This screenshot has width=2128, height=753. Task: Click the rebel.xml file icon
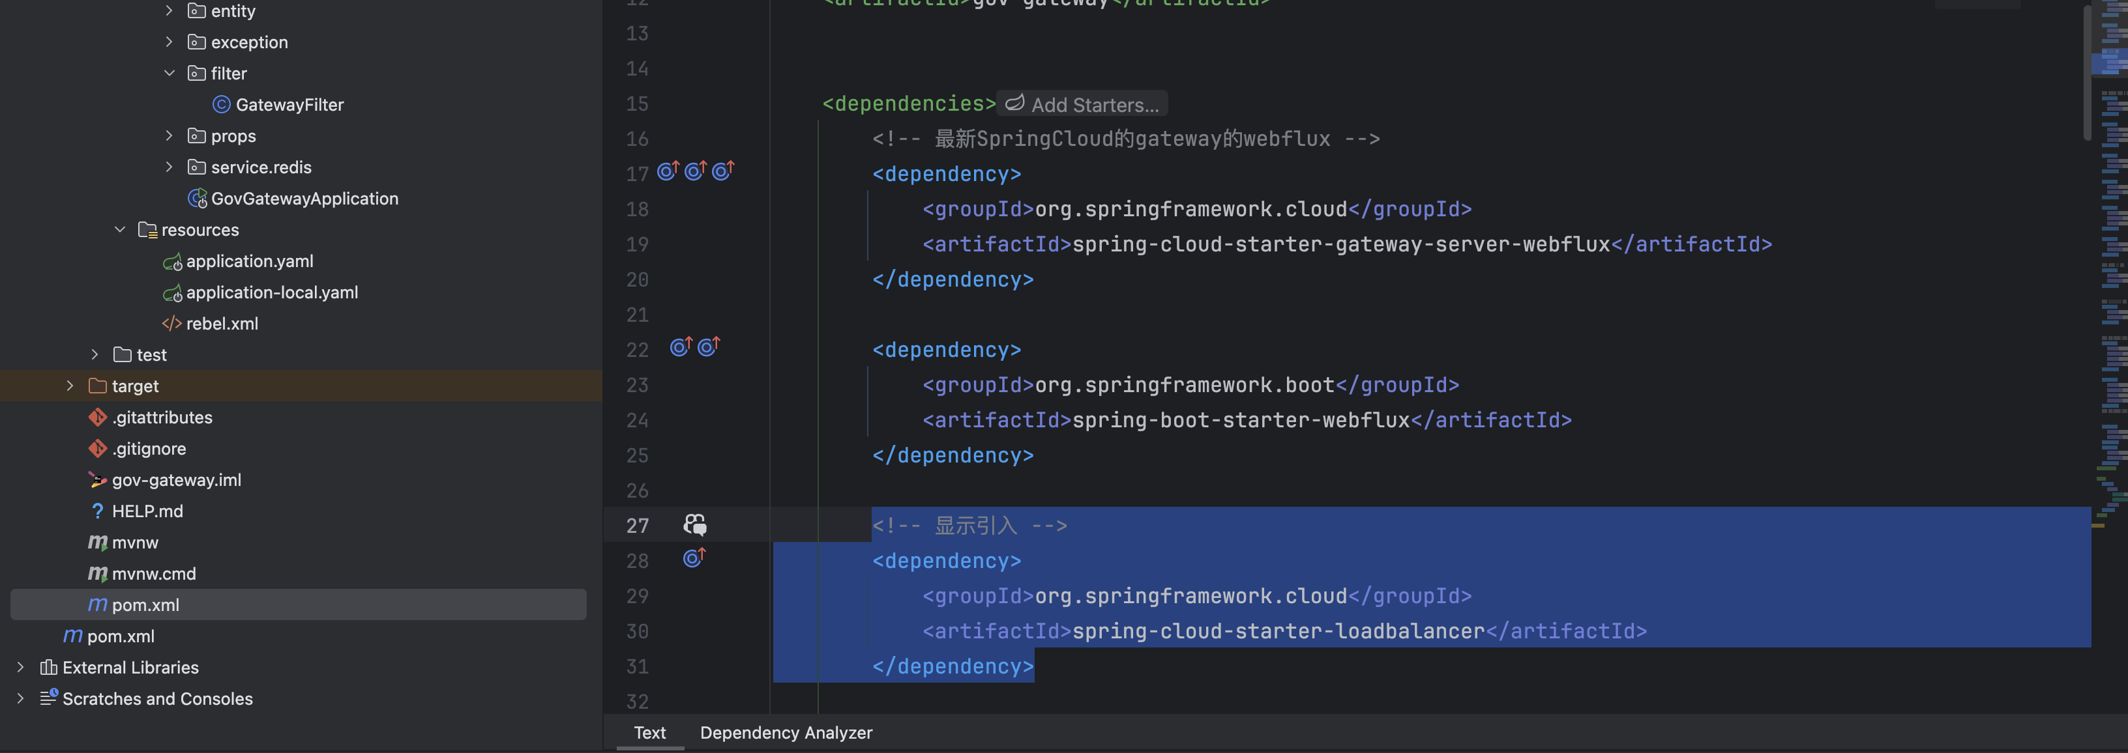(x=172, y=324)
